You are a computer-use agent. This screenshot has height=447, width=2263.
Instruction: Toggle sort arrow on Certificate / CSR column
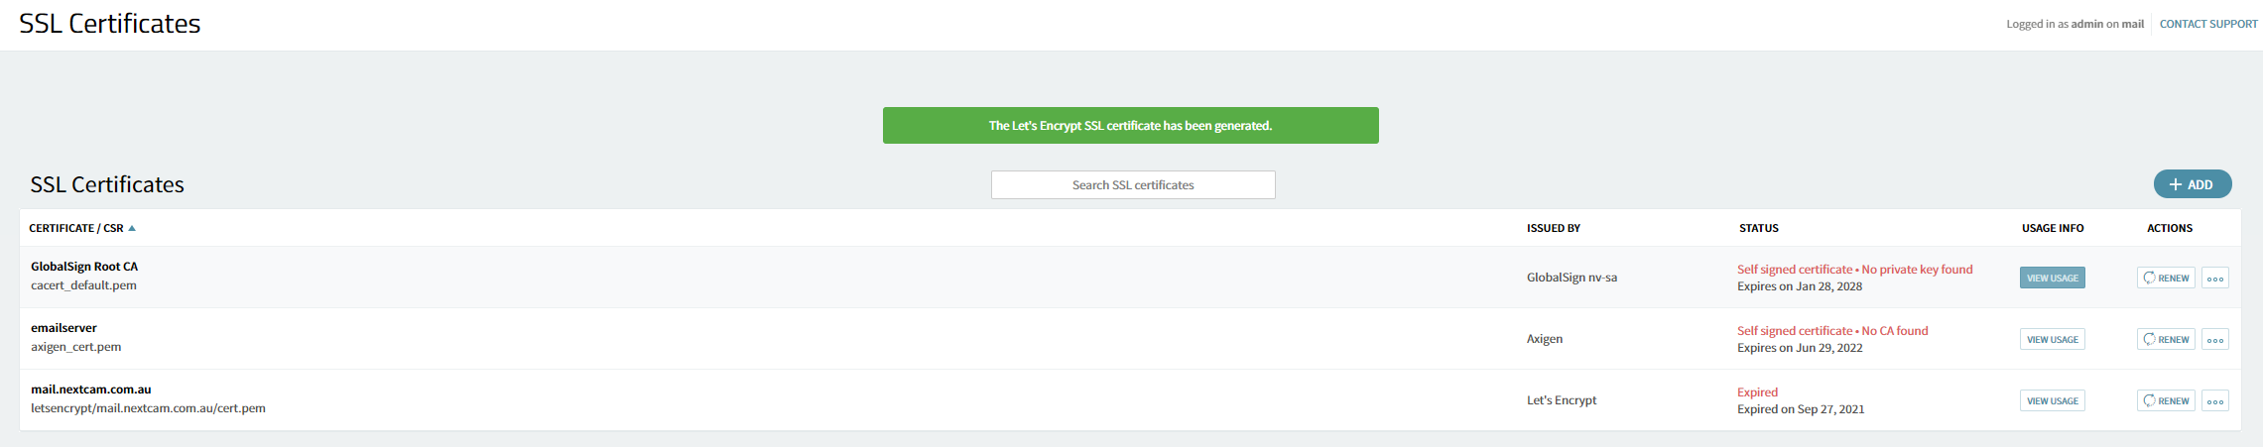coord(132,228)
